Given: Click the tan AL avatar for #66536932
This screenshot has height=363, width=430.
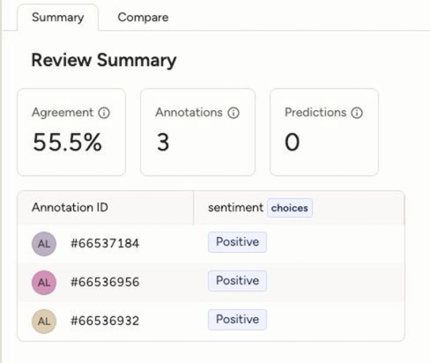Looking at the screenshot, I should click(x=44, y=322).
